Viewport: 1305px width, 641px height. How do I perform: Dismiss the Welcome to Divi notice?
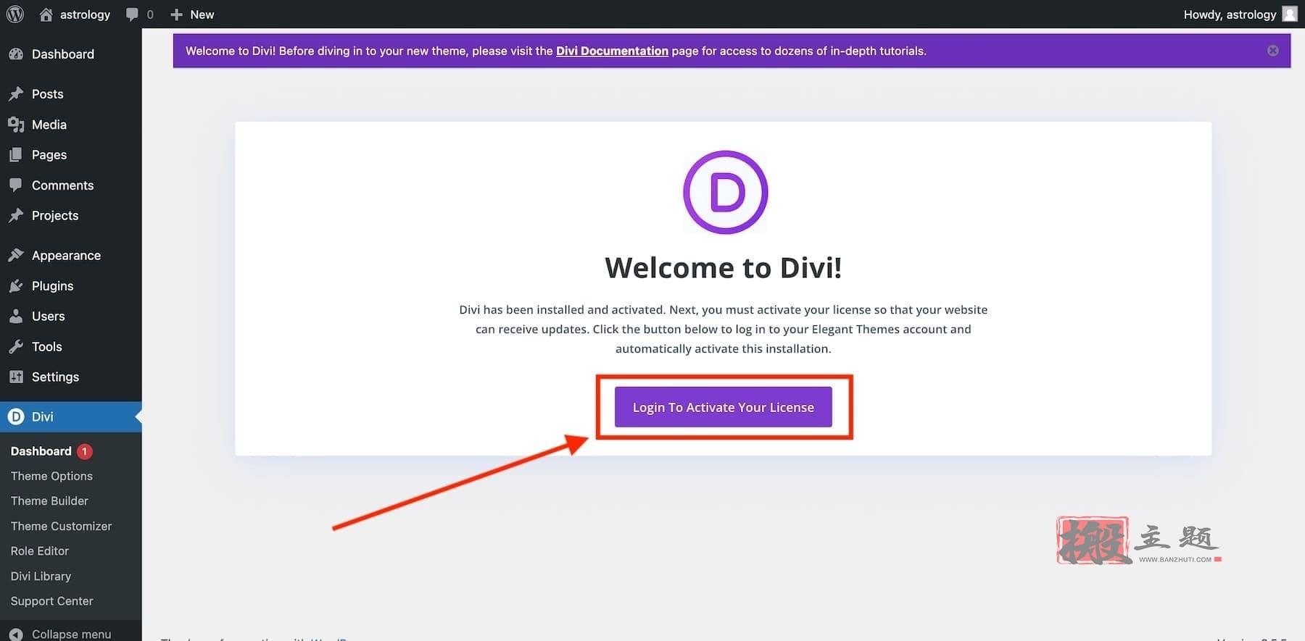click(1273, 51)
